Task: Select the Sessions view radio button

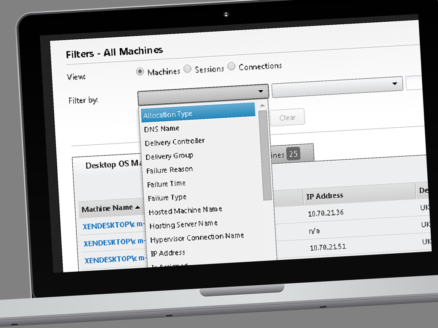Action: pyautogui.click(x=187, y=69)
